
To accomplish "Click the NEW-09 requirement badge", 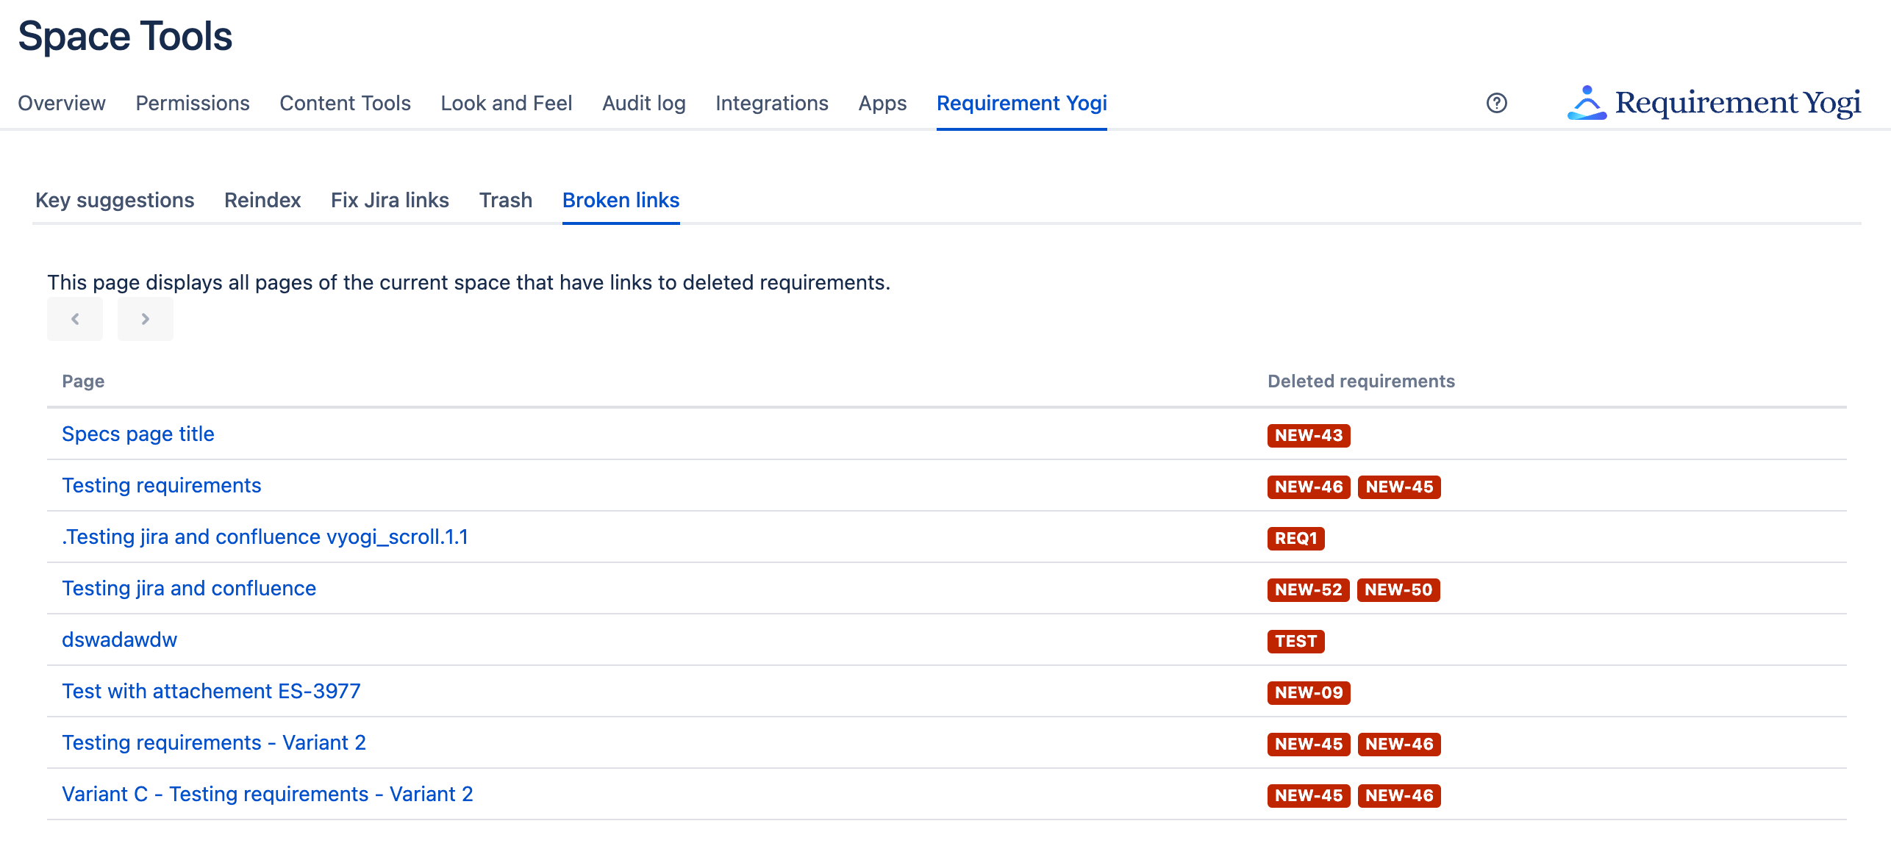I will tap(1308, 692).
